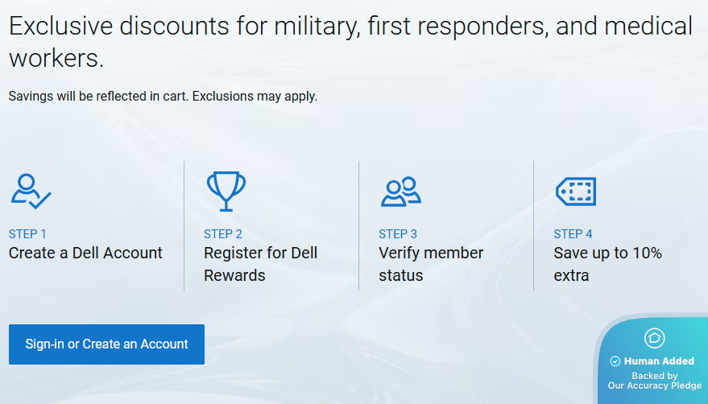Click the Exclusive discounts heading

pyautogui.click(x=350, y=42)
